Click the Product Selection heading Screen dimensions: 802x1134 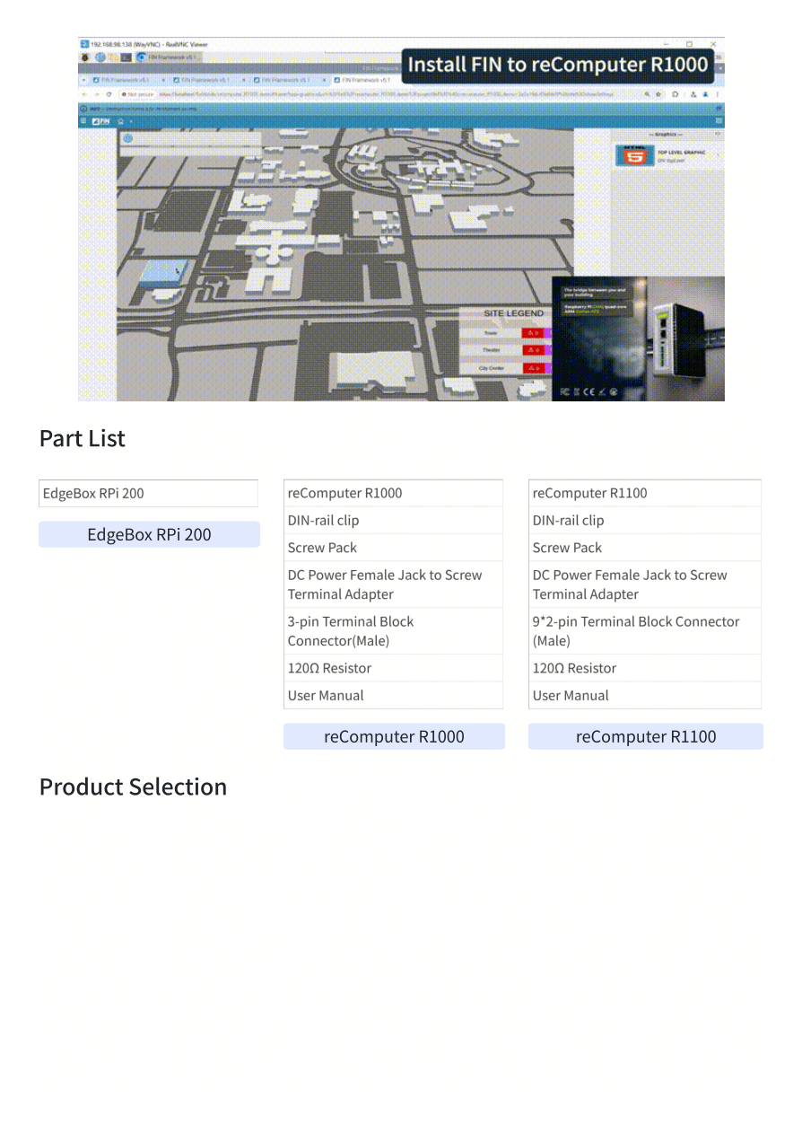click(133, 787)
